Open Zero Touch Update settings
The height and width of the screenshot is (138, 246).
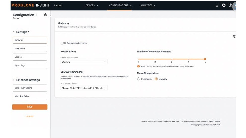coord(29,88)
